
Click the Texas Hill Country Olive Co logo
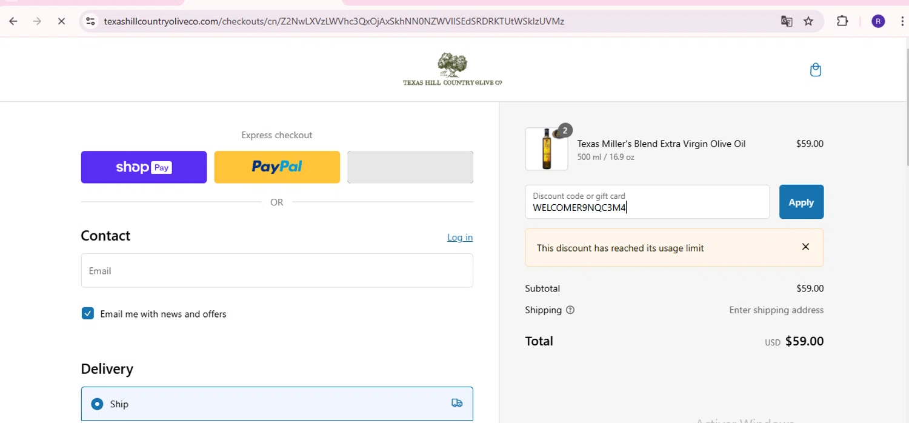(x=453, y=69)
